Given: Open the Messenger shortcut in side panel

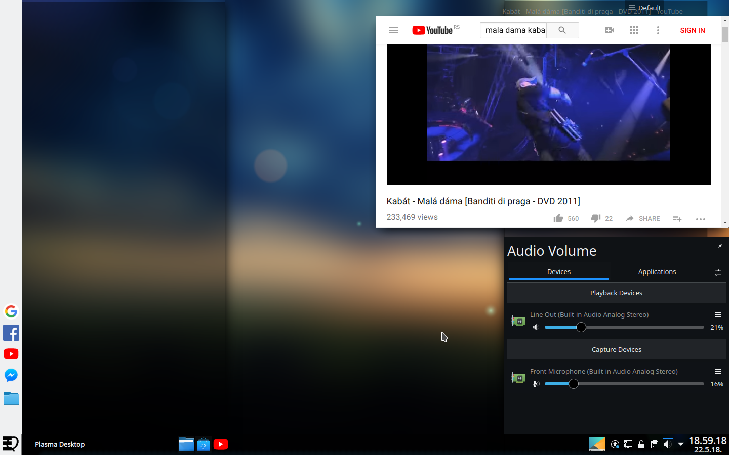Looking at the screenshot, I should [11, 375].
